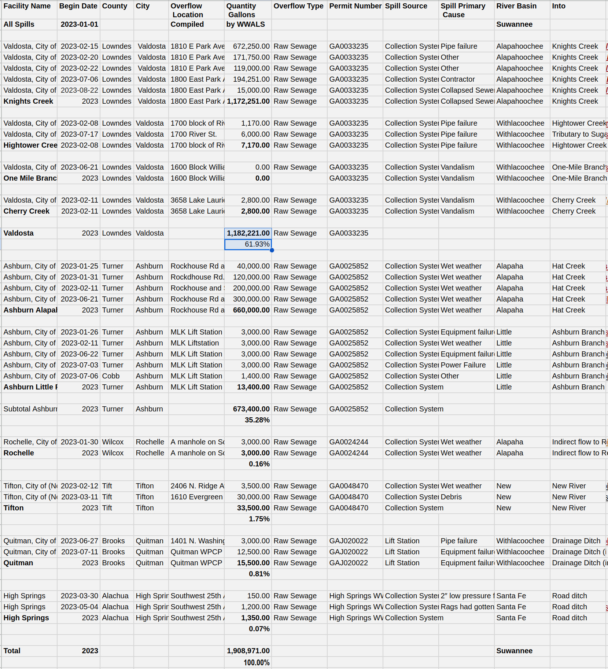Image resolution: width=608 pixels, height=669 pixels.
Task: Select the bold 13,400.00 quantity cell
Action: point(248,387)
